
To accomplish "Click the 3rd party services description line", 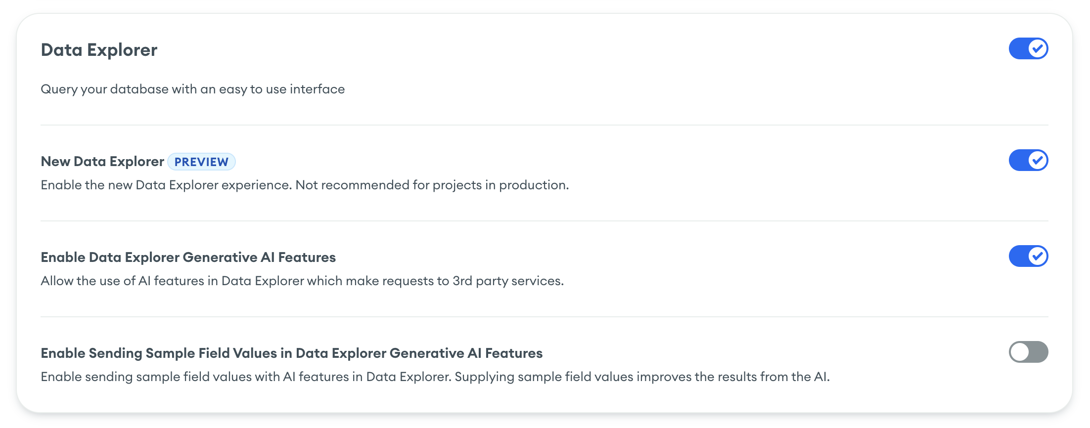I will point(303,280).
